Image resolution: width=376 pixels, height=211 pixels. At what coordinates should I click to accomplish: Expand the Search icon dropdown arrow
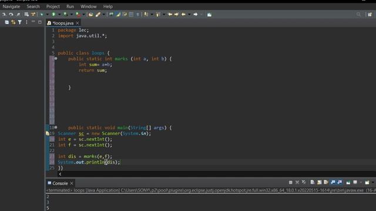point(103,15)
